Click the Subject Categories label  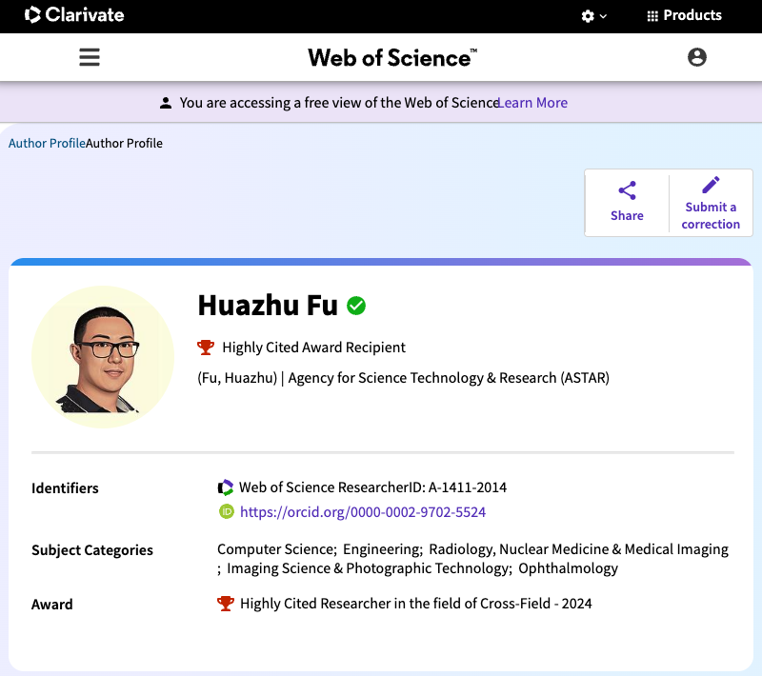click(x=92, y=550)
